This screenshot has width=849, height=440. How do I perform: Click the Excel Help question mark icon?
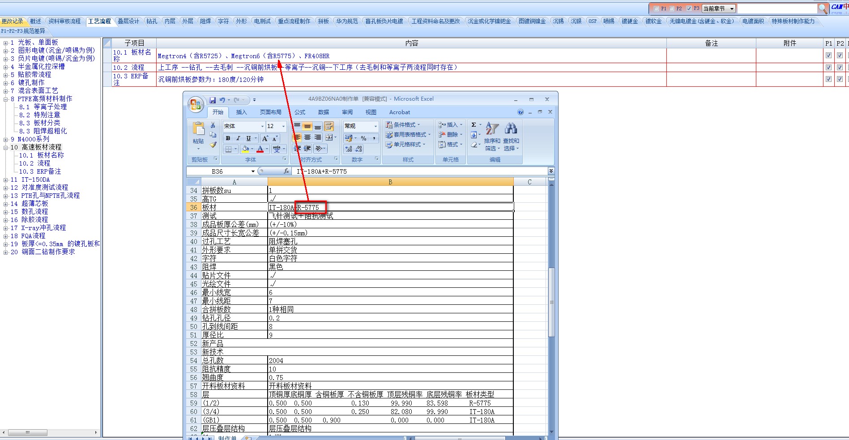[520, 112]
